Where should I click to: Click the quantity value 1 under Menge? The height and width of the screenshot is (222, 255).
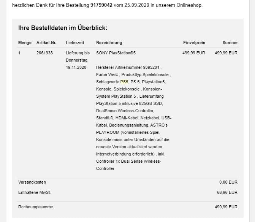coord(19,53)
